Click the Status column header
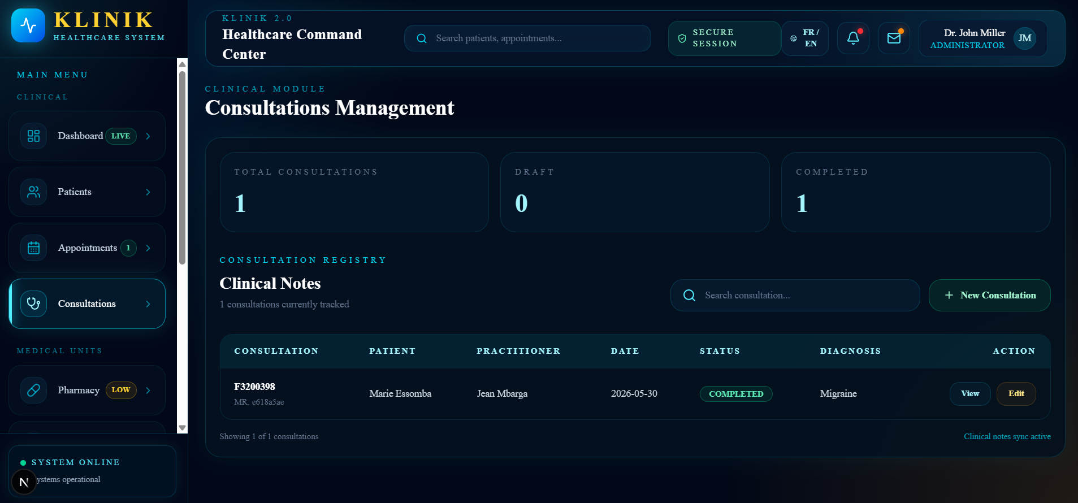1078x503 pixels. (720, 352)
